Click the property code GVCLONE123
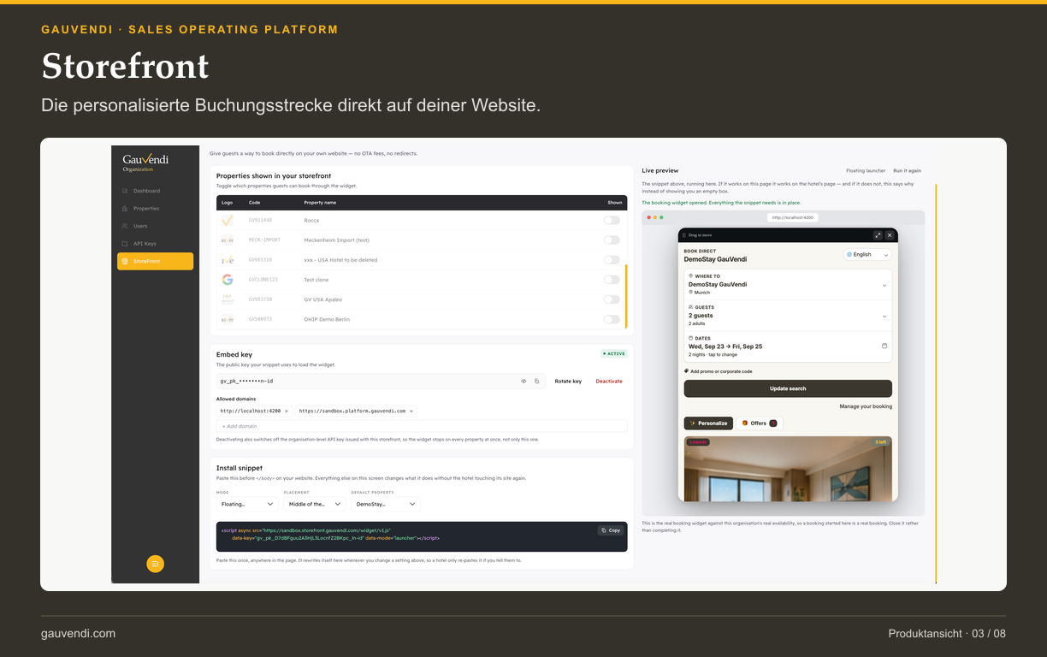The image size is (1047, 657). [x=263, y=280]
